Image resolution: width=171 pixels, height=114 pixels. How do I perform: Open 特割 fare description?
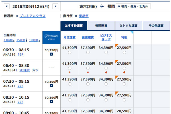[124, 38]
